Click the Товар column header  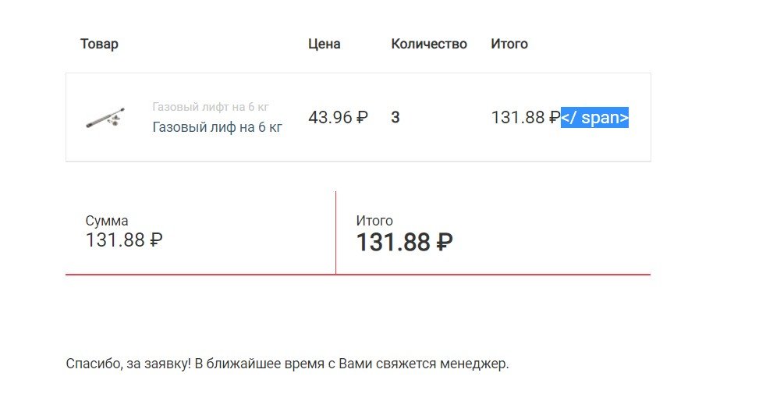pos(99,44)
